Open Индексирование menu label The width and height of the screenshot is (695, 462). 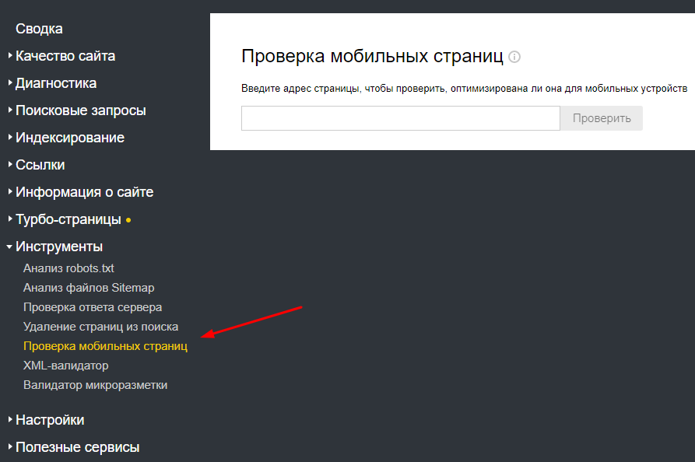pyautogui.click(x=70, y=138)
